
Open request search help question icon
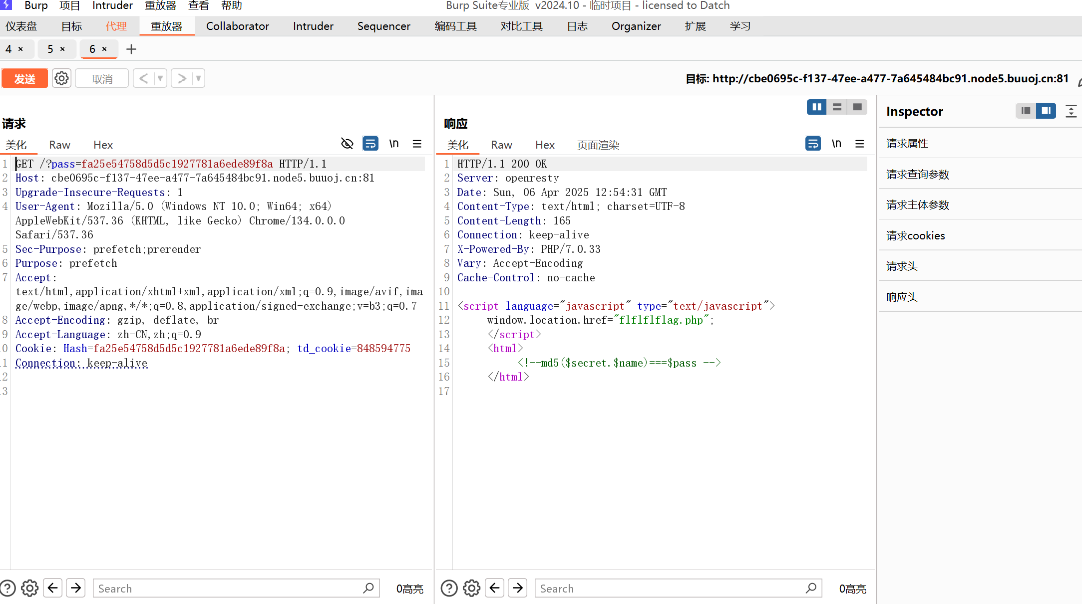7,589
